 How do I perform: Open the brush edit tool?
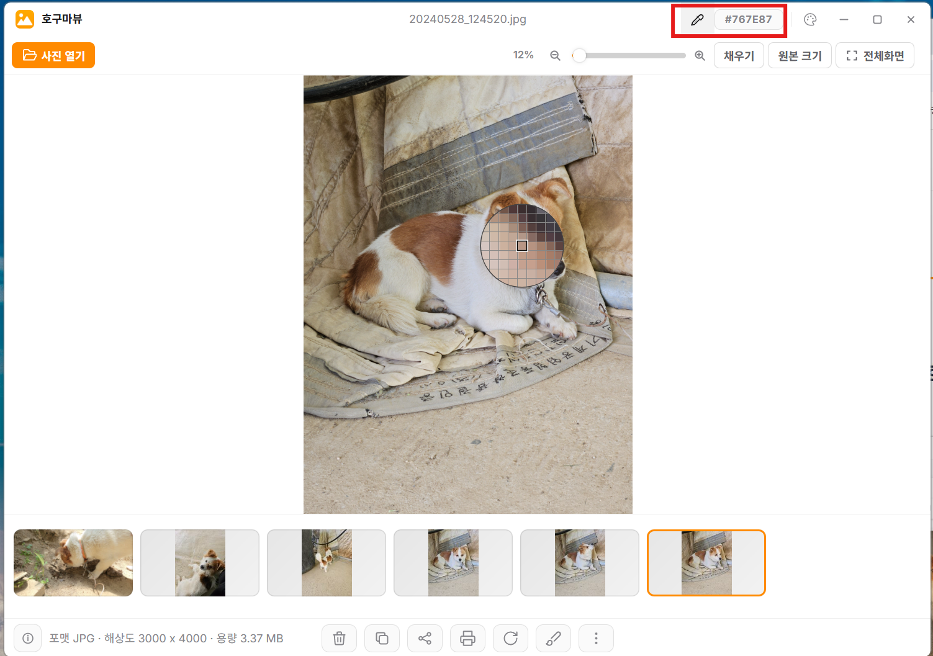click(553, 639)
